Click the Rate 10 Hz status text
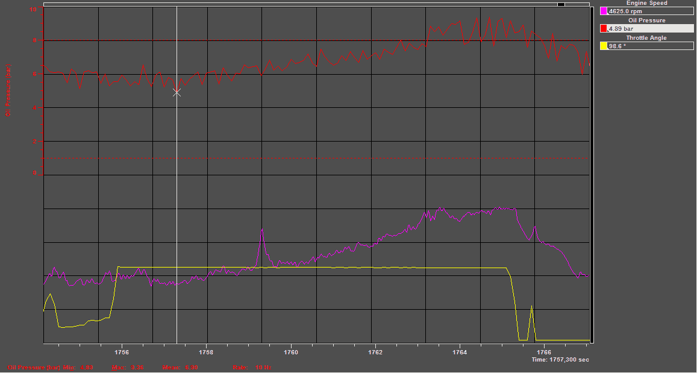 coord(252,367)
